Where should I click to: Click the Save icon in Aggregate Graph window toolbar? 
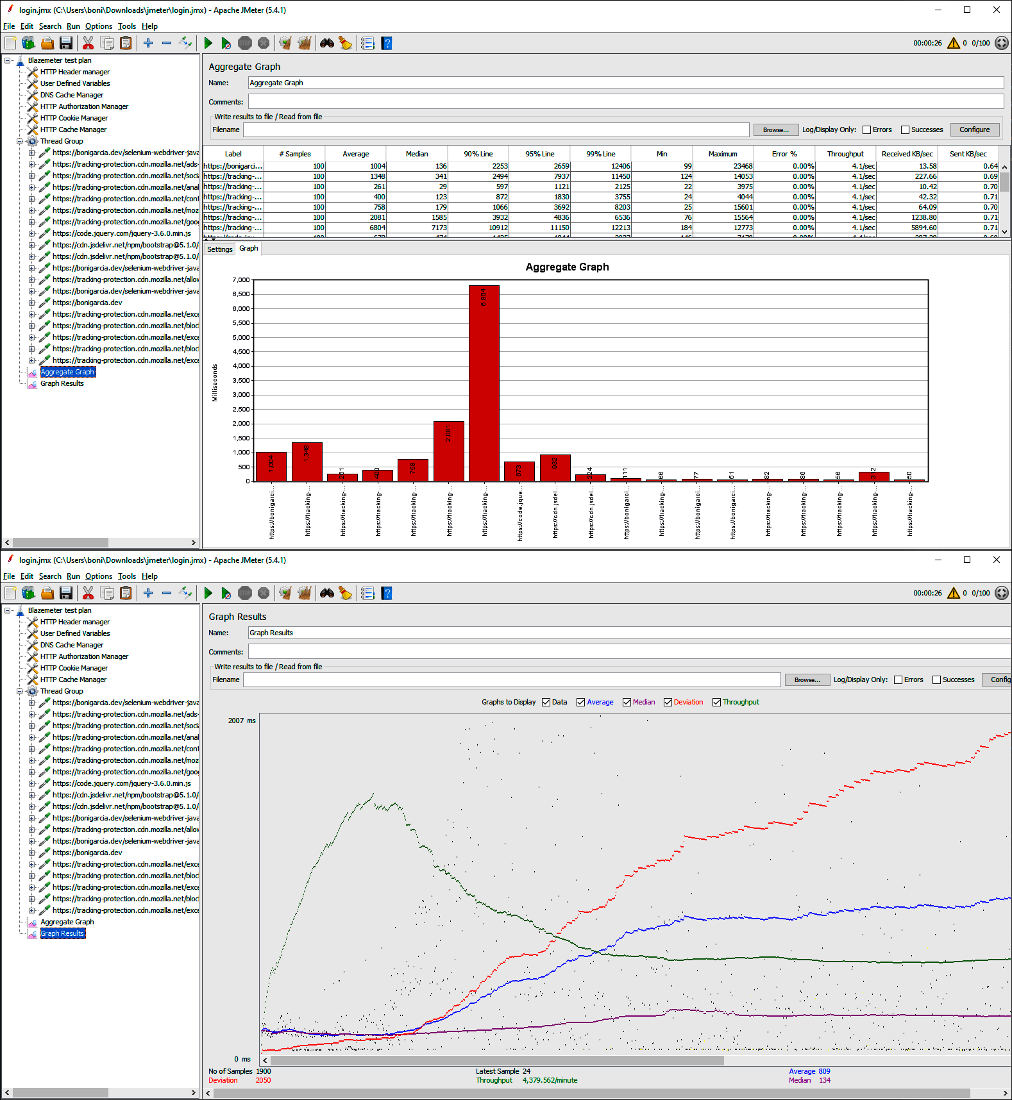[66, 43]
